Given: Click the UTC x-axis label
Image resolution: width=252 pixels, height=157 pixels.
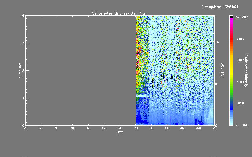Looking at the screenshot, I should [x=120, y=132].
